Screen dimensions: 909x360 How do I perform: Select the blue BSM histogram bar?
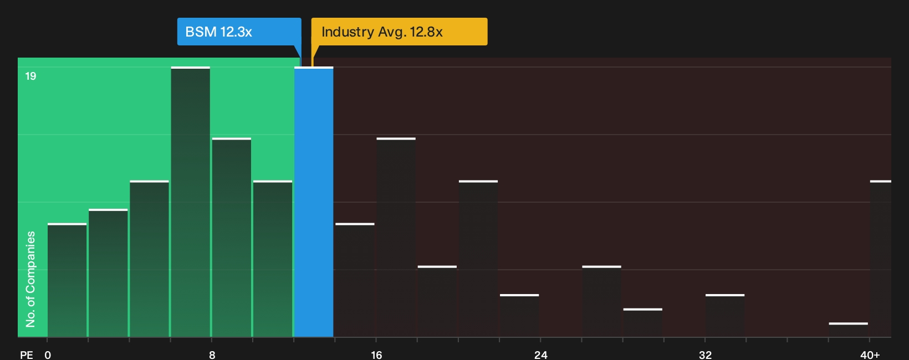click(314, 202)
